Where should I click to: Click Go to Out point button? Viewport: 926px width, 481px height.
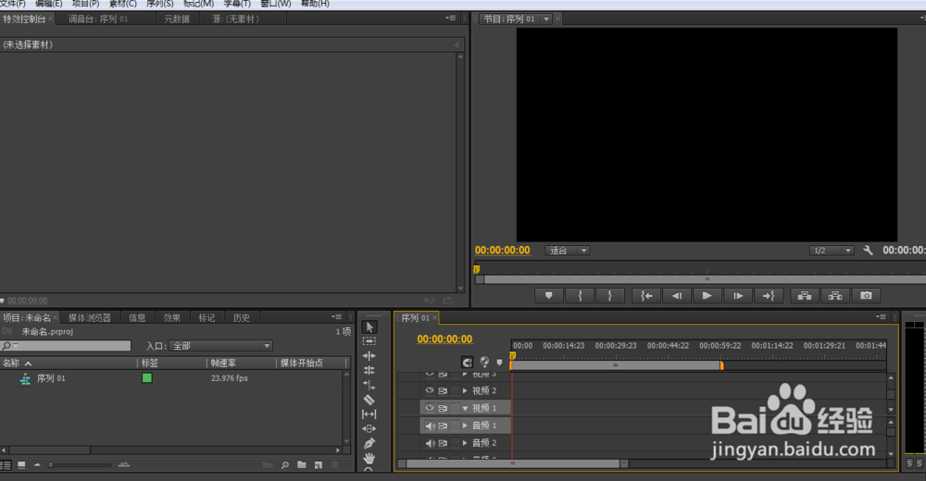(769, 296)
